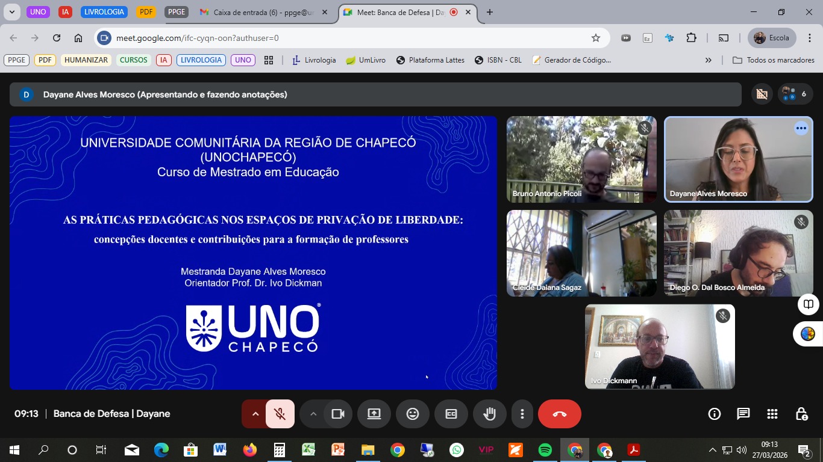Click the colorful circle side-panel icon
Screen dimensions: 823x462
(x=808, y=334)
